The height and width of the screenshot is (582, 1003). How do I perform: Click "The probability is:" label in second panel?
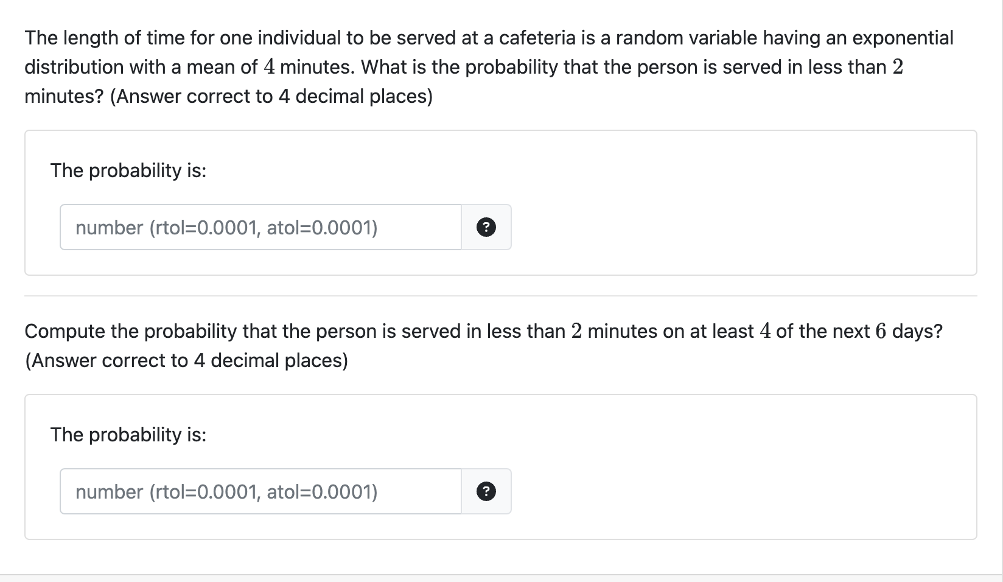pyautogui.click(x=128, y=435)
